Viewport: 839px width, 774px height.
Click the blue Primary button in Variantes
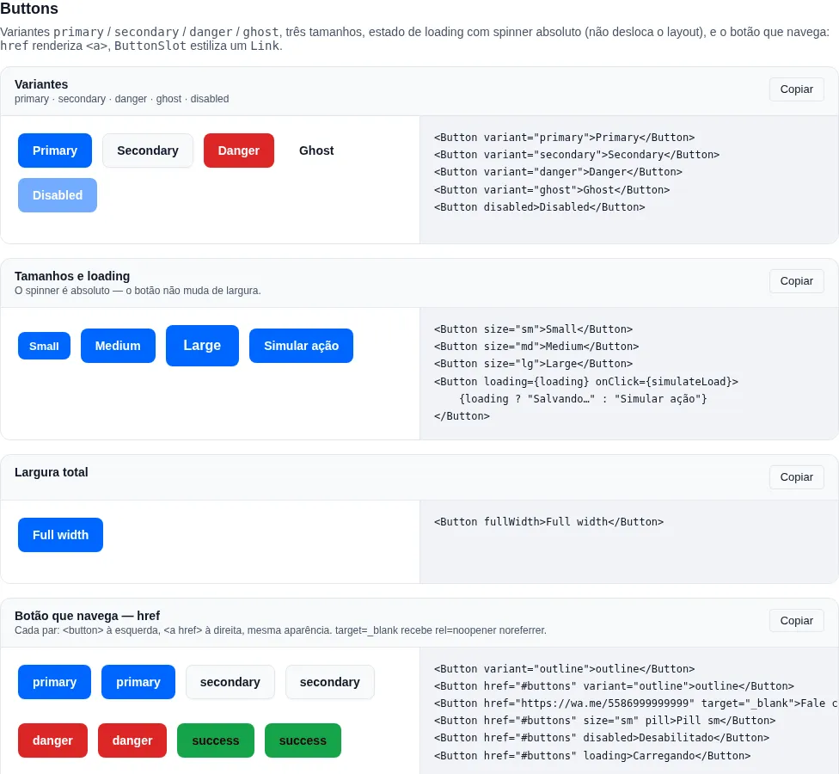point(54,150)
